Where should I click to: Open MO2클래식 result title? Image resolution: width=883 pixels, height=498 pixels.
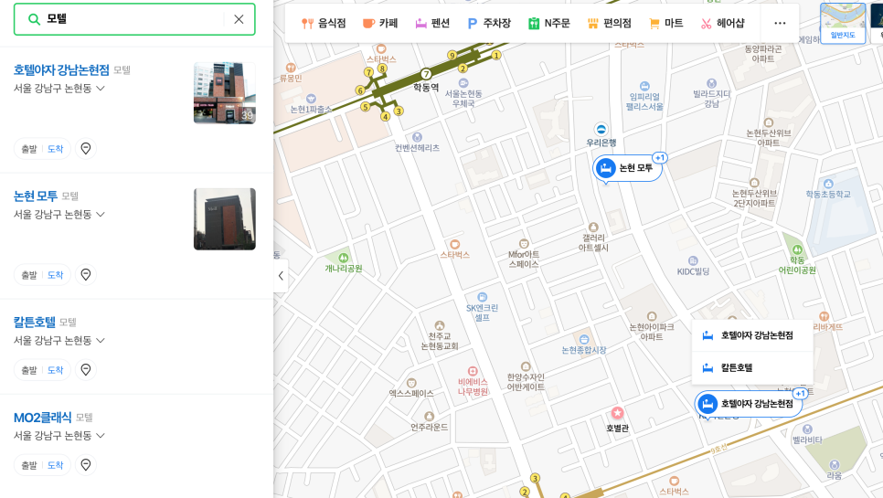pos(43,417)
